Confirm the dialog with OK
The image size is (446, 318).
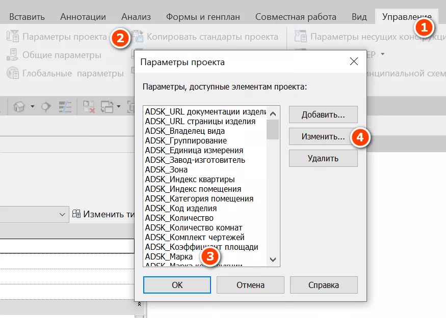[x=177, y=285]
